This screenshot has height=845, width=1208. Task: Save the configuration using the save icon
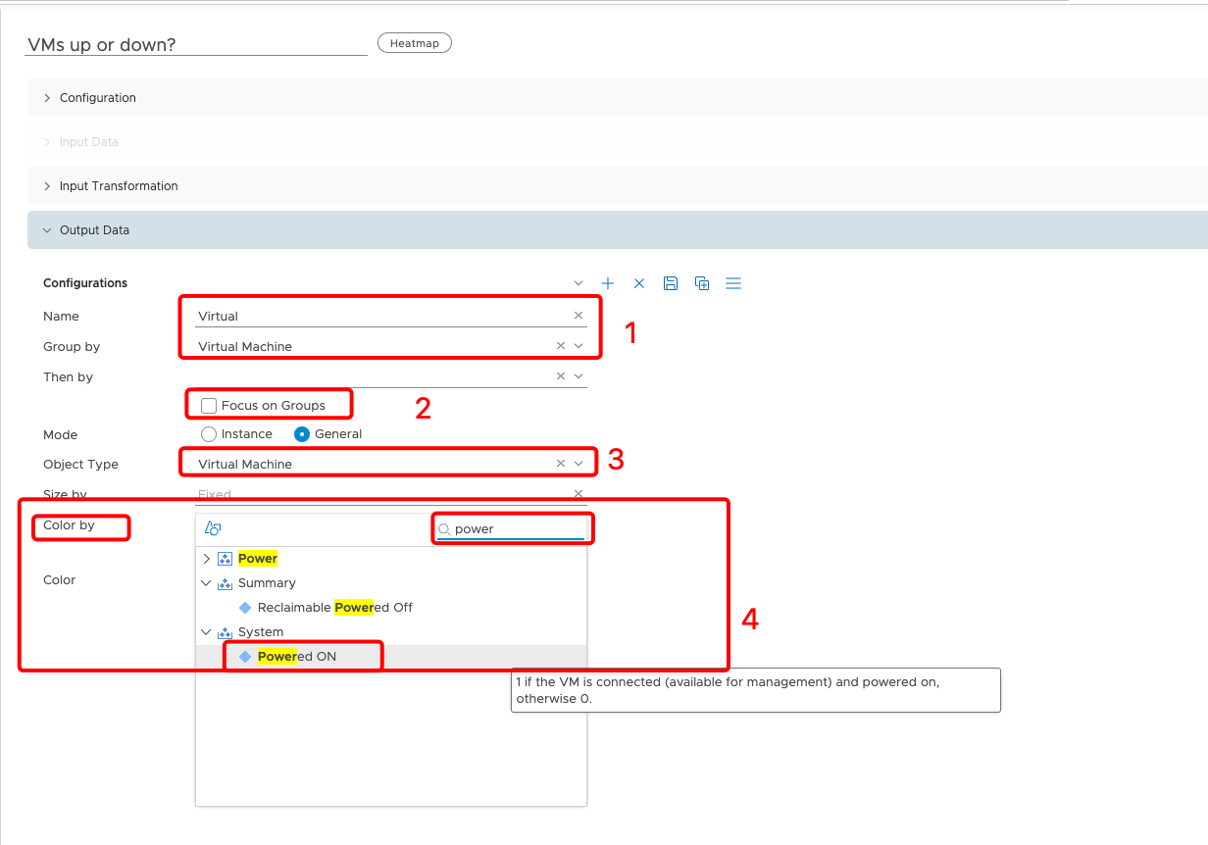point(671,282)
